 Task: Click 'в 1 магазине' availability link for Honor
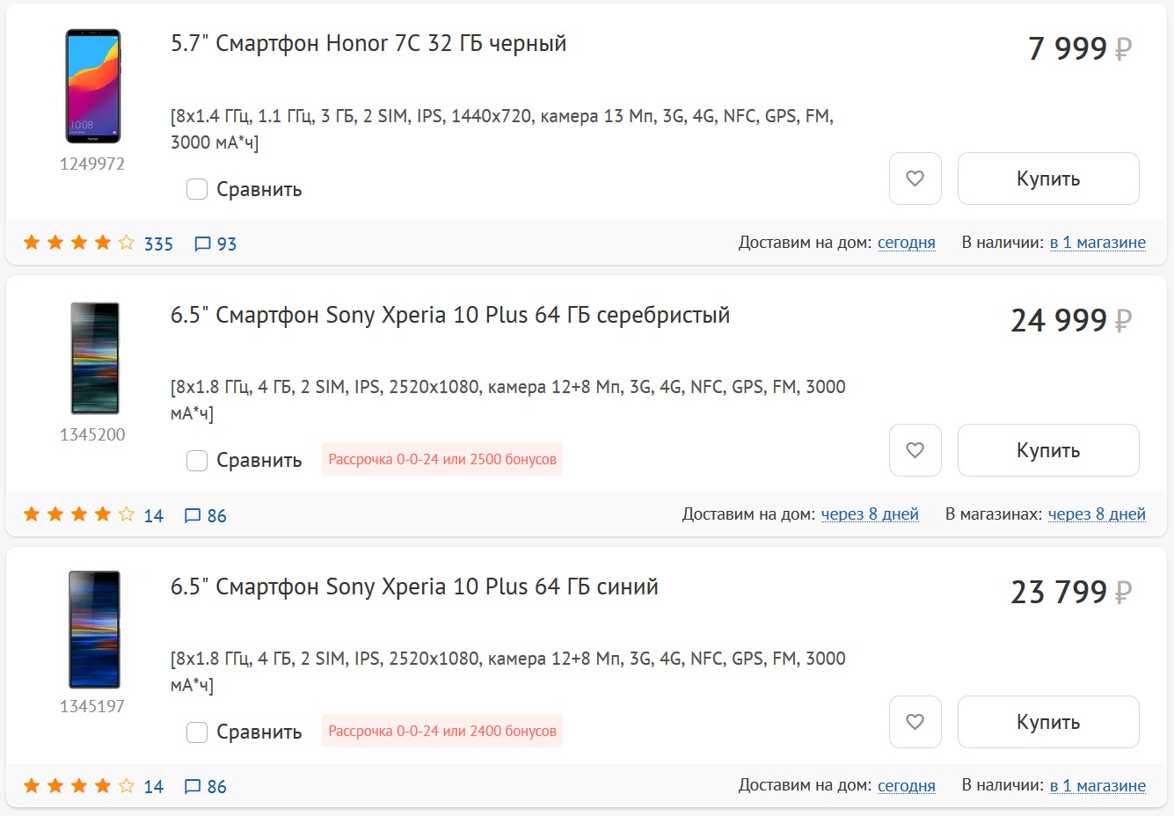[1097, 243]
